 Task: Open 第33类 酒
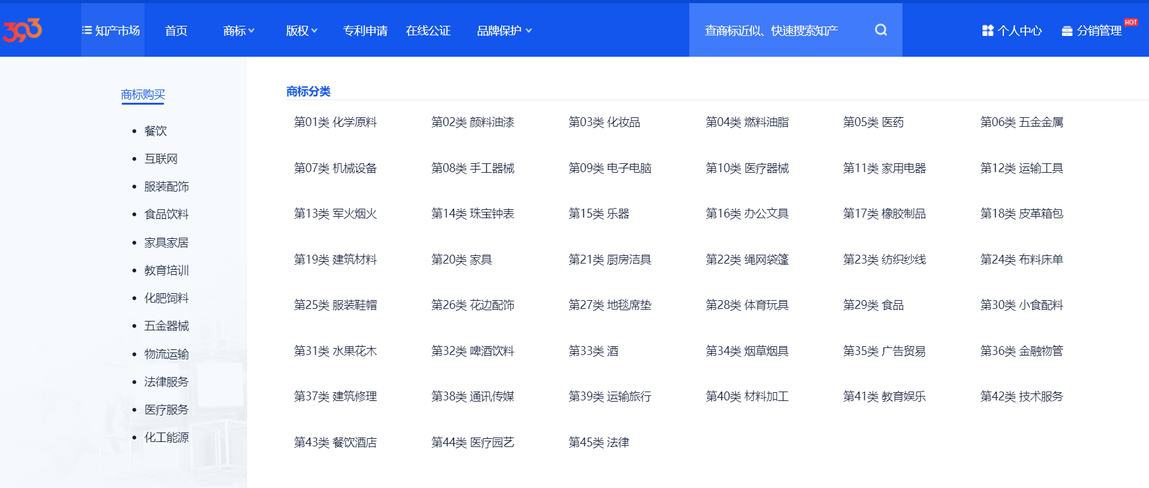(x=593, y=351)
